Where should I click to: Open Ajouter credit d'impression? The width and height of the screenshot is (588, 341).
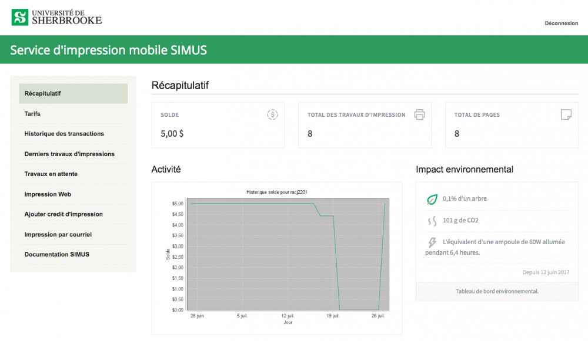73,214
